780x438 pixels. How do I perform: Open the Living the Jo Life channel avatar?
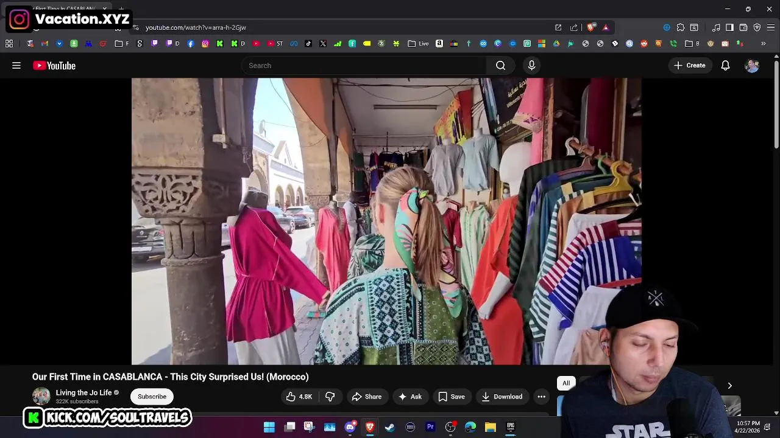point(41,397)
